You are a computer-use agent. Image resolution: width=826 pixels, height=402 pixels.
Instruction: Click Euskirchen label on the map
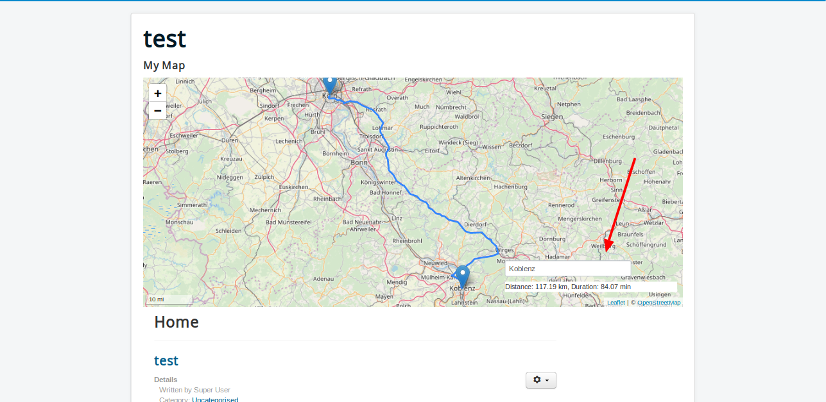click(293, 187)
